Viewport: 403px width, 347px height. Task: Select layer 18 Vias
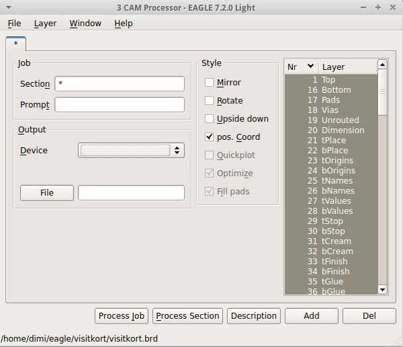(x=331, y=110)
